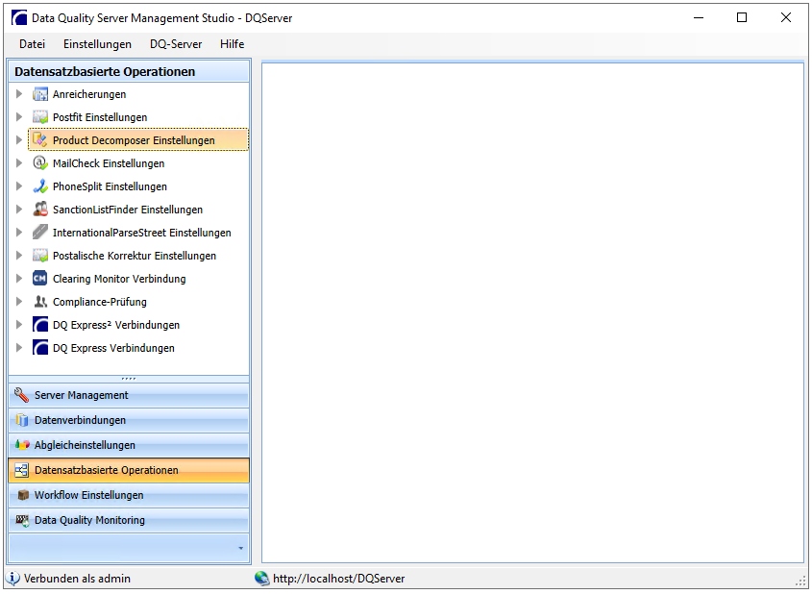Click the globe icon beside server URL
Image resolution: width=812 pixels, height=594 pixels.
(262, 578)
